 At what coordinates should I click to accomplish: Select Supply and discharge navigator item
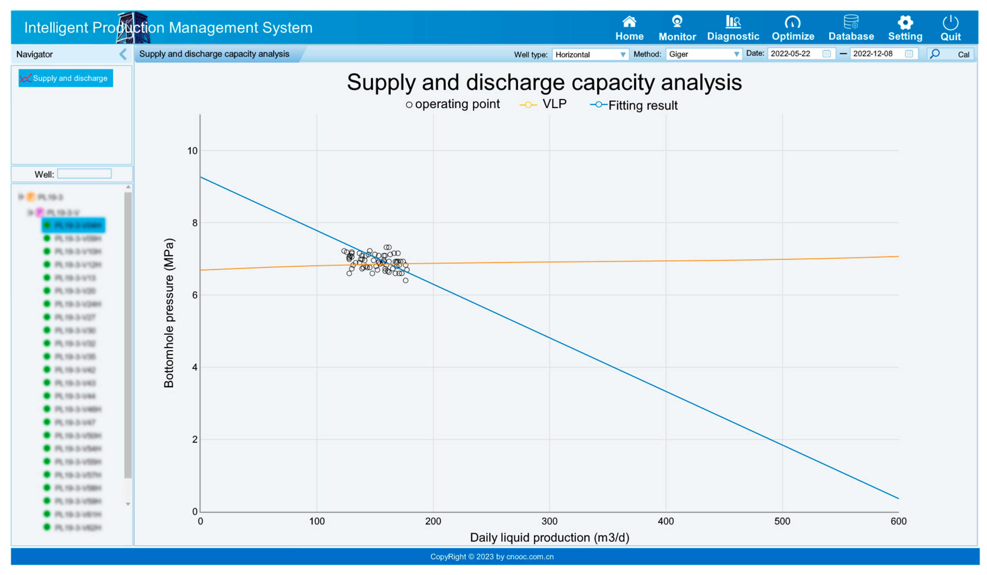pyautogui.click(x=65, y=78)
